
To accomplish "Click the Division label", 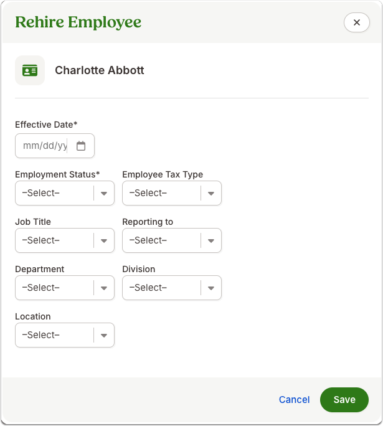I will coord(138,269).
